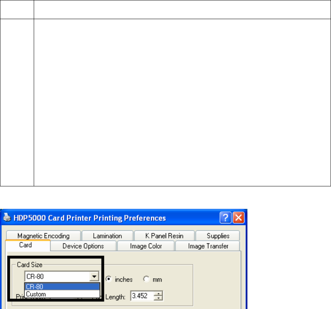This screenshot has width=331, height=309.
Task: Click the printer icon in title bar
Action: point(7,217)
